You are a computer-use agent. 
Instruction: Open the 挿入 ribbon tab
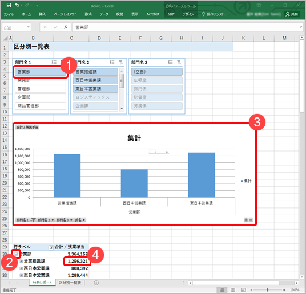coord(42,14)
